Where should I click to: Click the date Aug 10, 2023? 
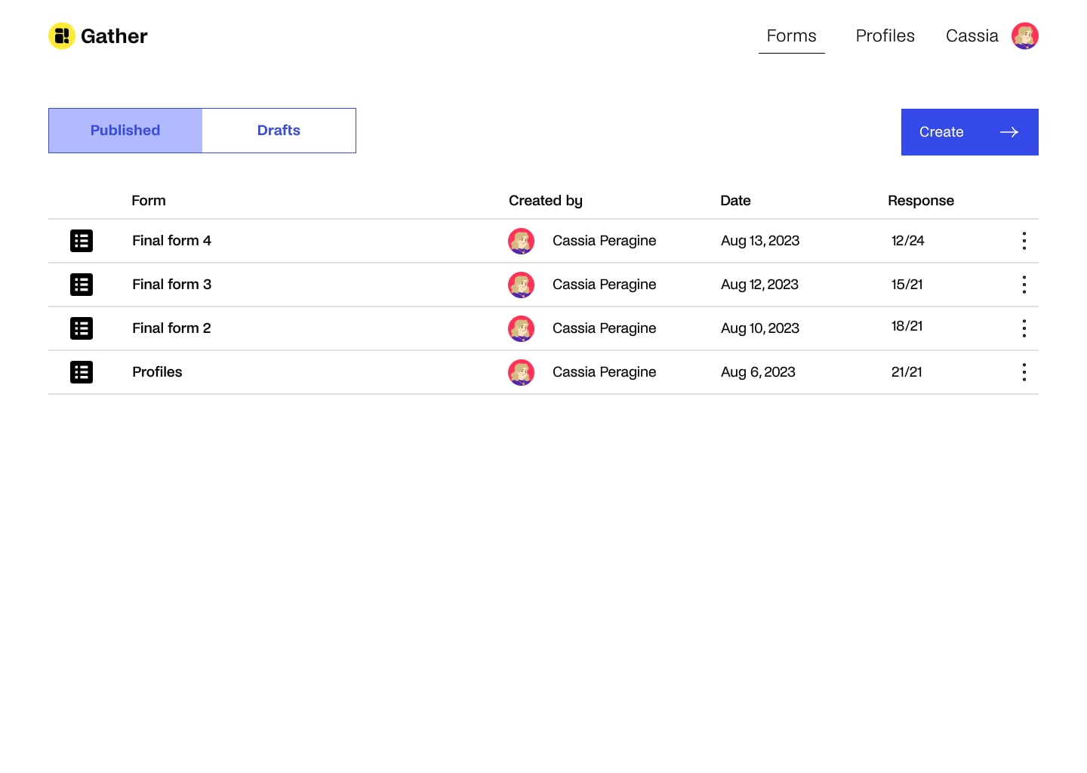click(760, 328)
